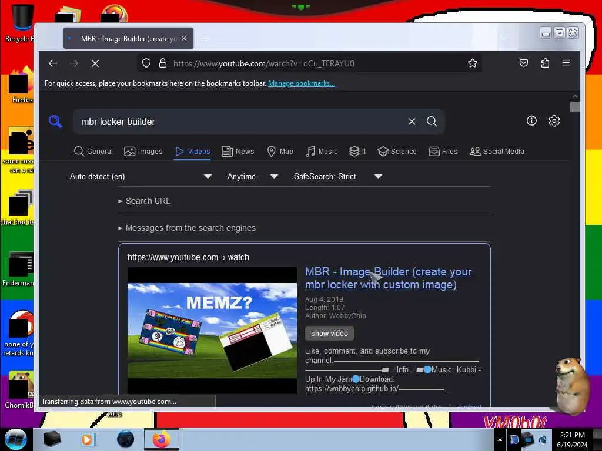Image resolution: width=602 pixels, height=451 pixels.
Task: Switch to the News category tab
Action: tap(238, 151)
